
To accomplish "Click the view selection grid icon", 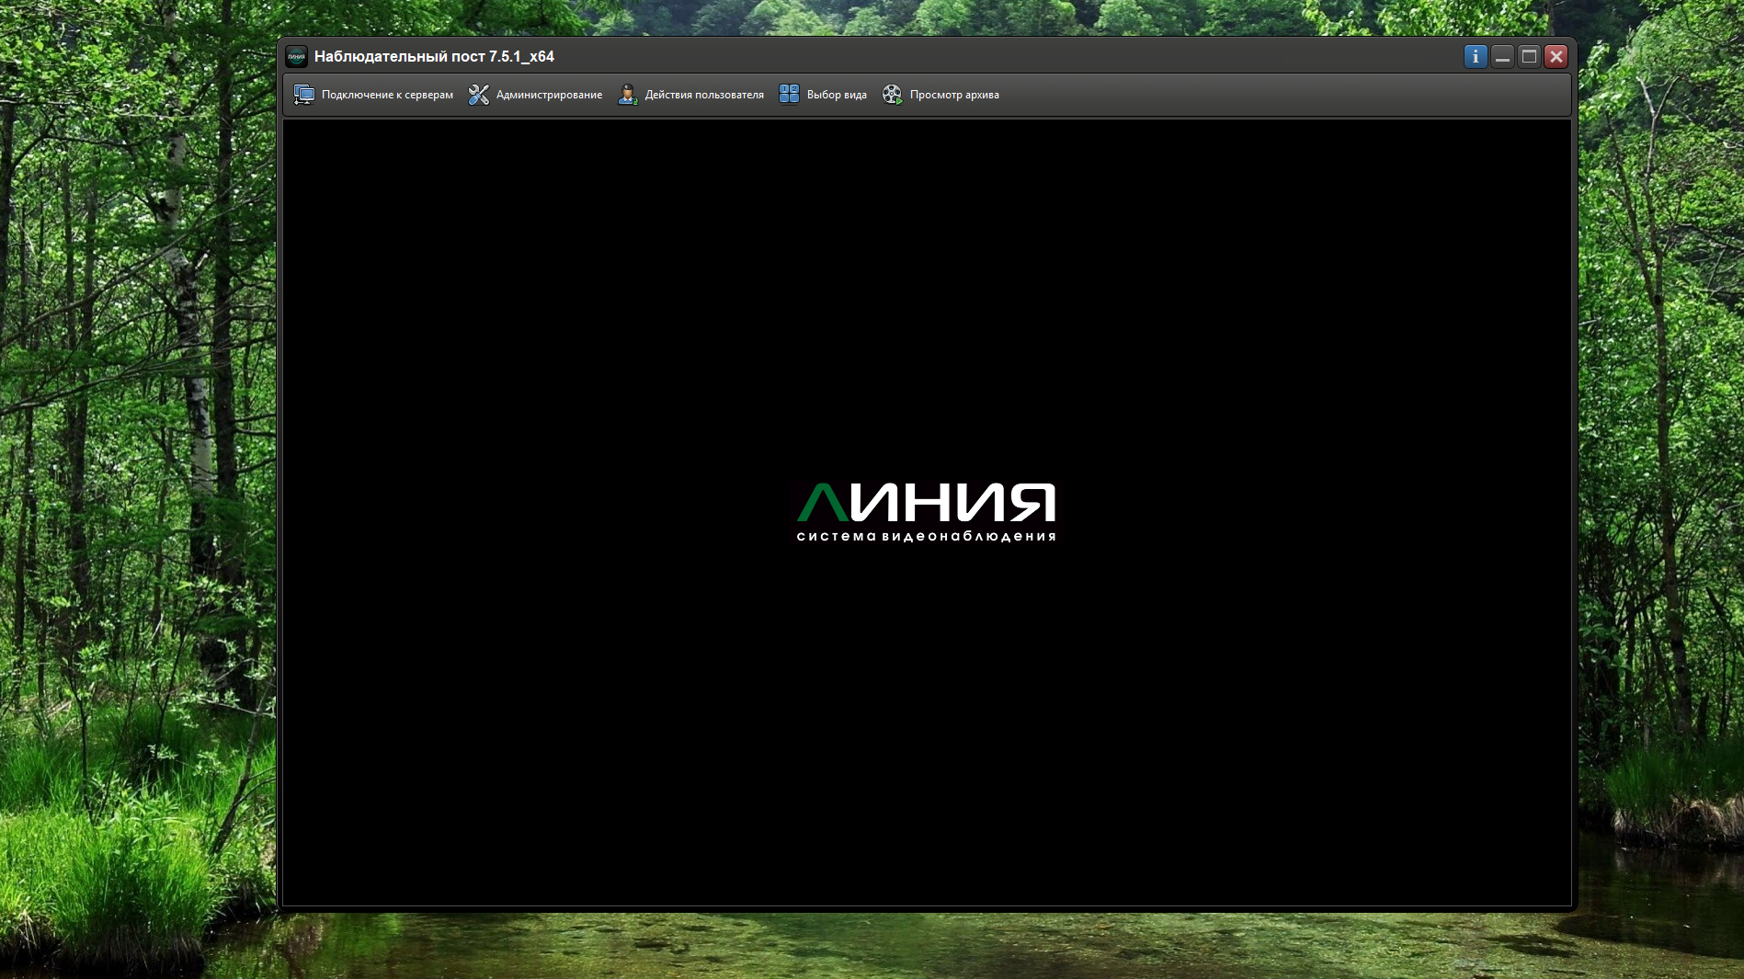I will coord(790,95).
